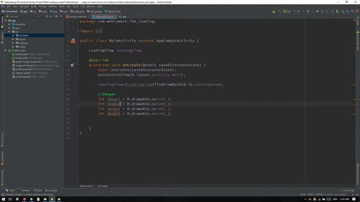Click the error stripe marker for line 21
Viewport: 360px width, 202px height.
[x=354, y=105]
